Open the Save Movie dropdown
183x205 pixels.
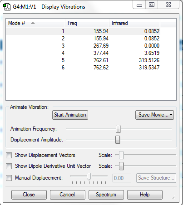[x=154, y=115]
